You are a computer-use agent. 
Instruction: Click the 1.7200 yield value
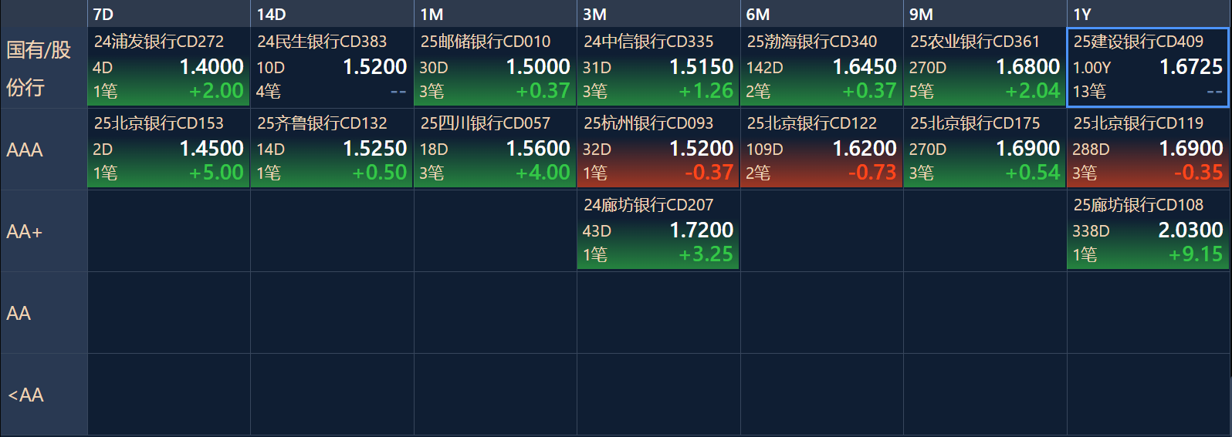pyautogui.click(x=701, y=230)
